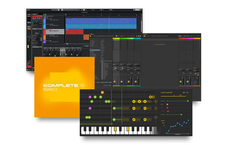Click Stop in the Ableton Live transport
227x145 pixels.
pyautogui.click(x=139, y=36)
